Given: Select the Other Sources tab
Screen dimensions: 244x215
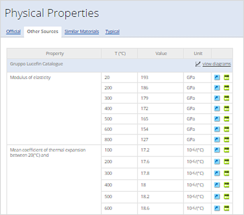Looking at the screenshot, I should click(43, 32).
